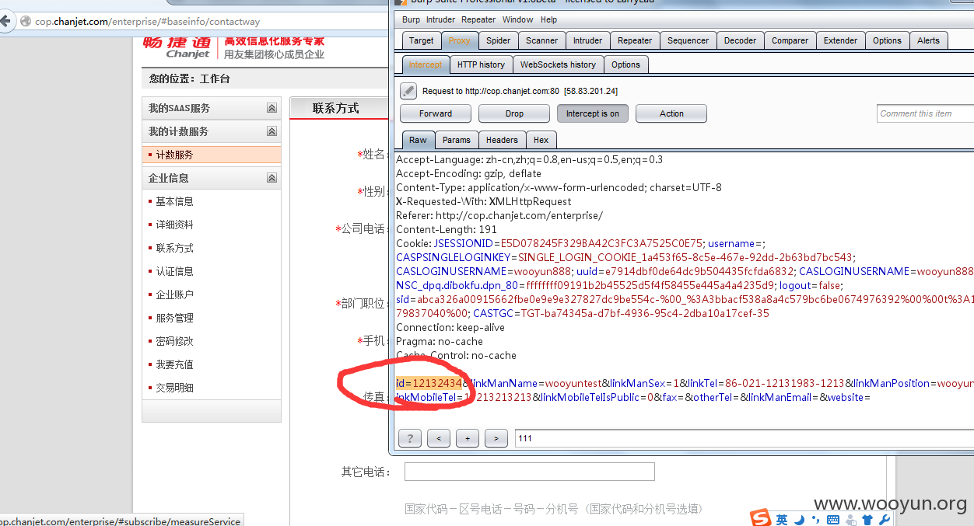The height and width of the screenshot is (526, 974).
Task: Click the 其它电话 input field
Action: tap(530, 472)
